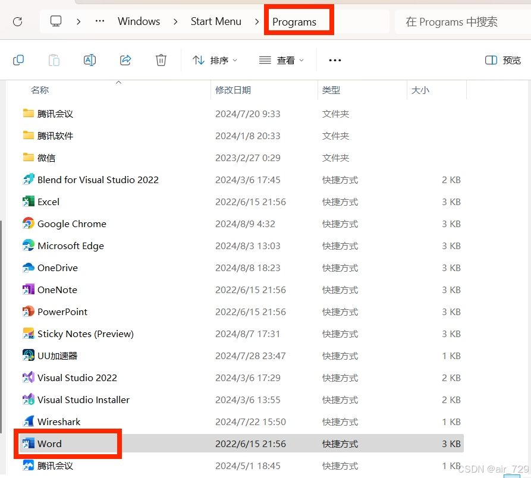The image size is (531, 478).
Task: Click the 腾讯会议 shortcut icon at bottom
Action: 29,466
